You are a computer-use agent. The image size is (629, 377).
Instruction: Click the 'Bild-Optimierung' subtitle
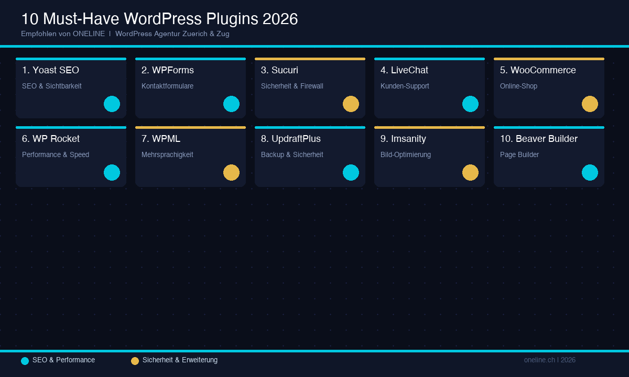point(406,154)
